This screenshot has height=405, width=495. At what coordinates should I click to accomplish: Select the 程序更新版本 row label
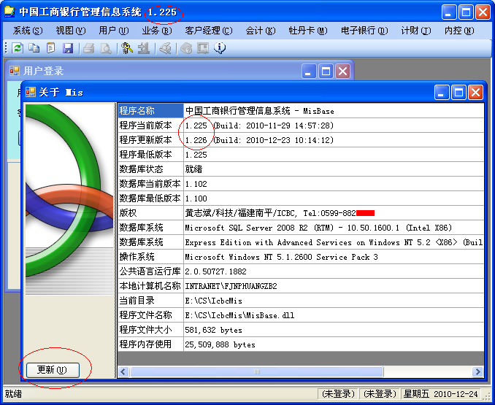pos(150,140)
